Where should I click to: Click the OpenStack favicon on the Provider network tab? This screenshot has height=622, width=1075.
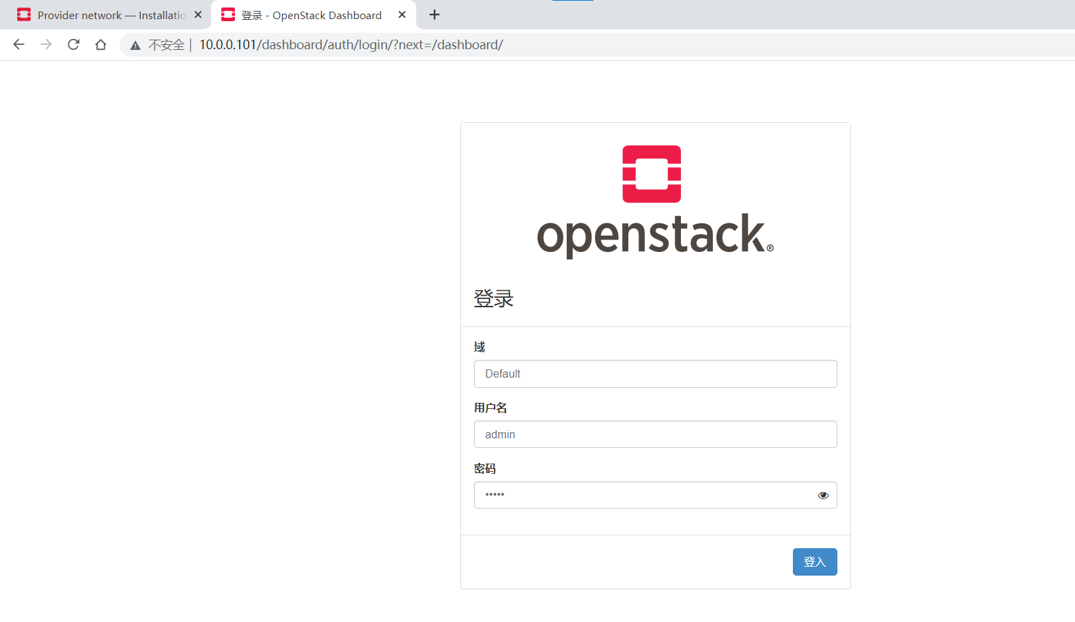point(24,14)
